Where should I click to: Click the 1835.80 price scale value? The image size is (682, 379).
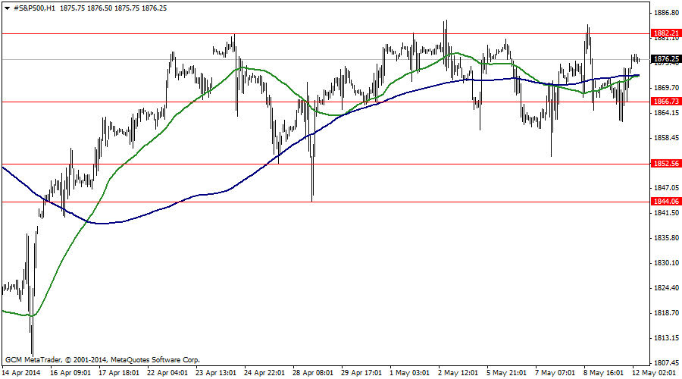[x=666, y=238]
